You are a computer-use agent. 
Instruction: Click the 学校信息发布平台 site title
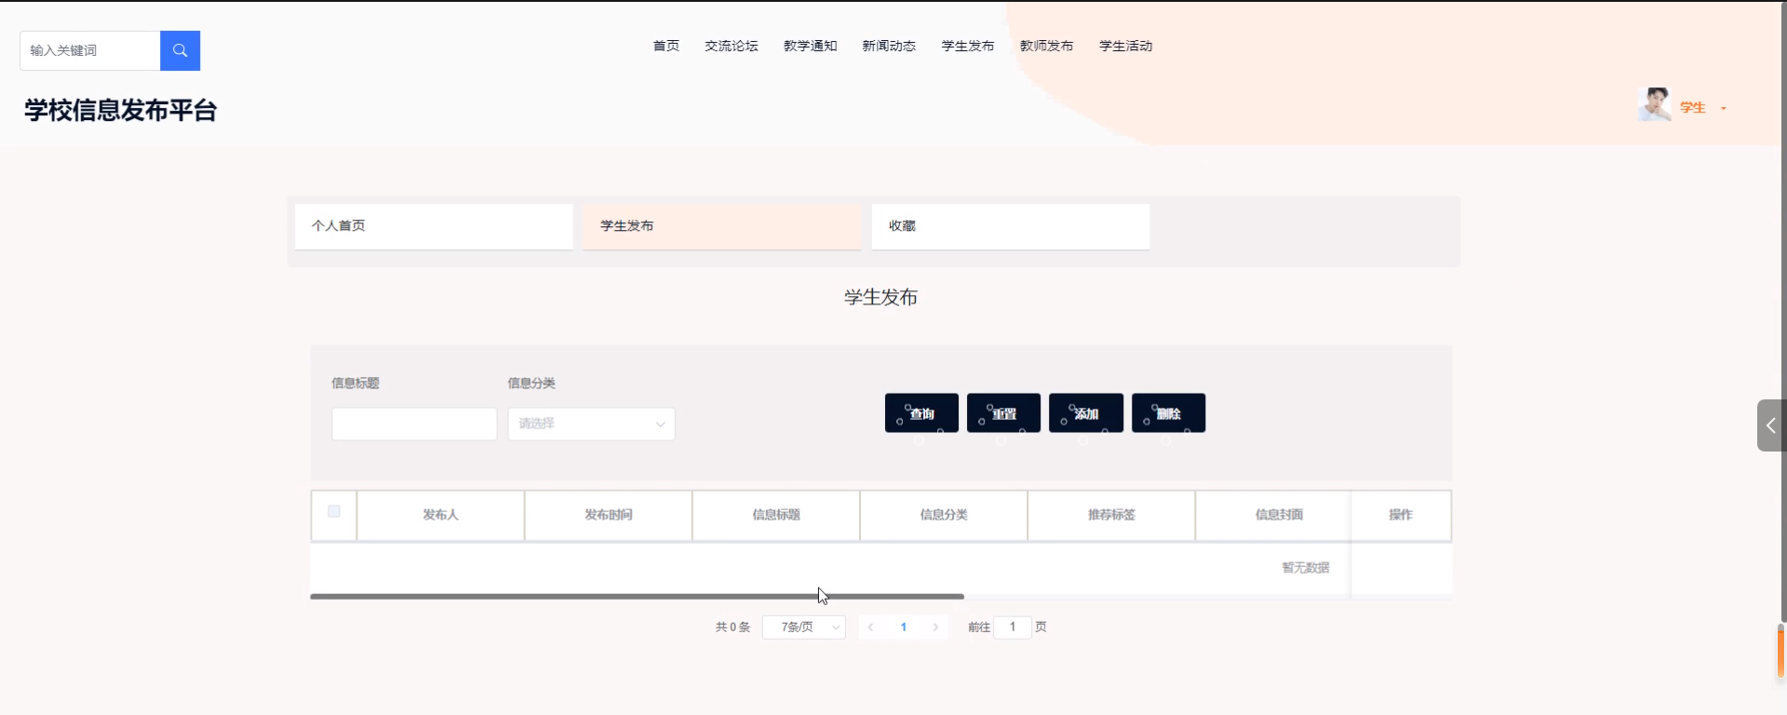[121, 111]
